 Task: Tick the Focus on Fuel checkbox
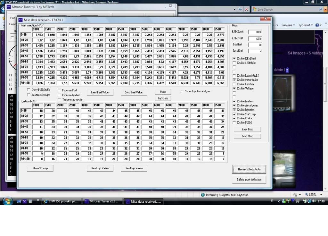click(59, 90)
